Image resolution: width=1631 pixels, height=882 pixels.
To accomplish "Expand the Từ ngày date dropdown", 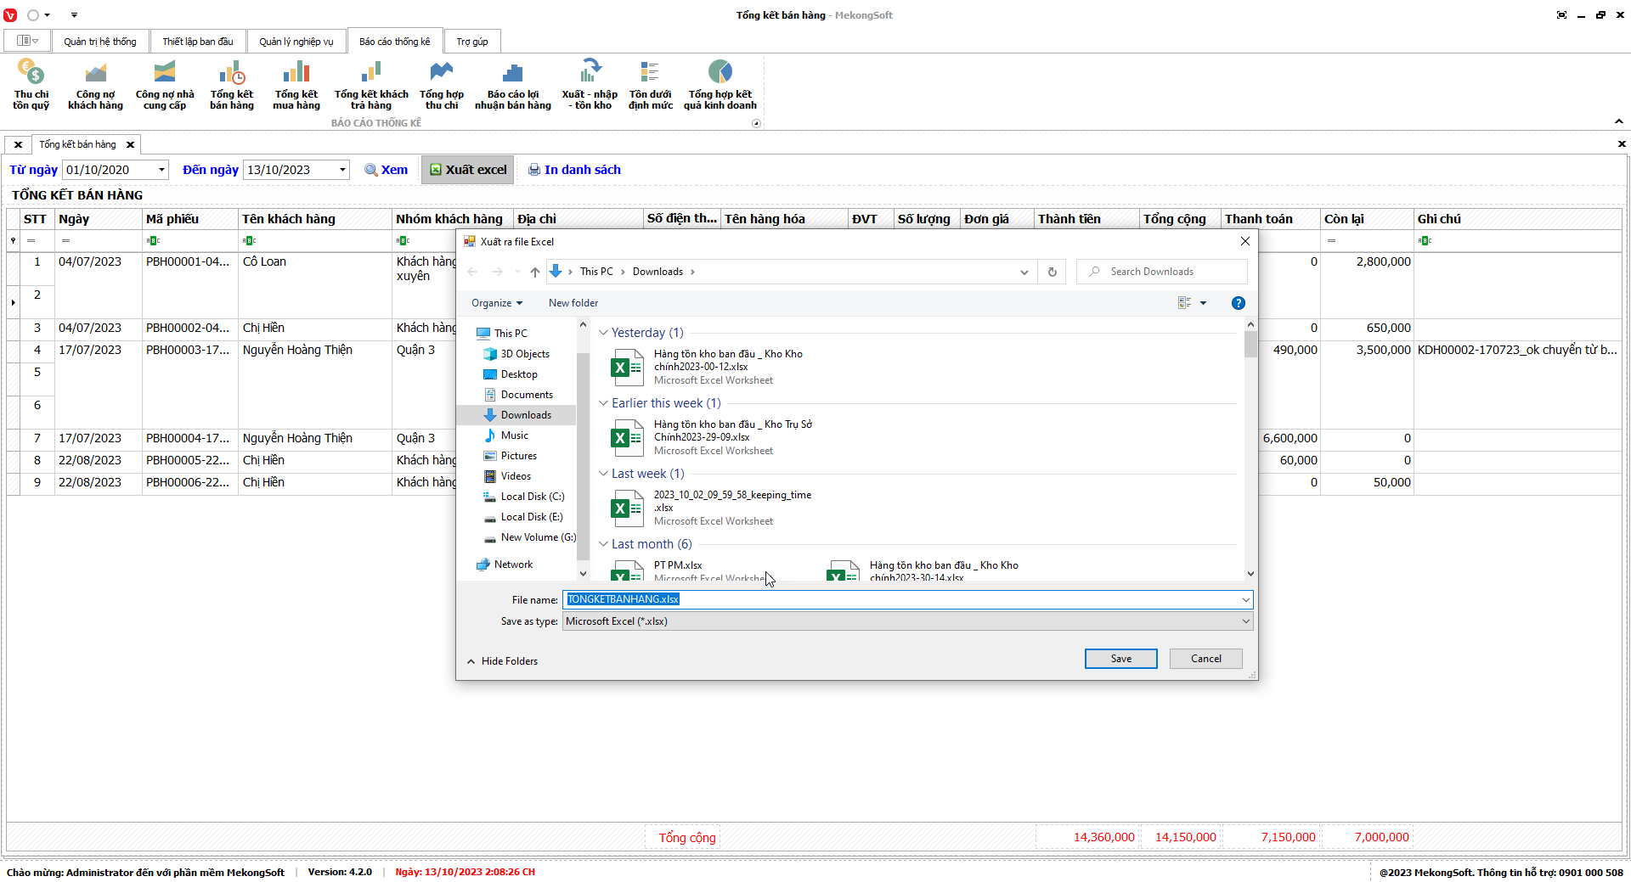I will (x=161, y=170).
